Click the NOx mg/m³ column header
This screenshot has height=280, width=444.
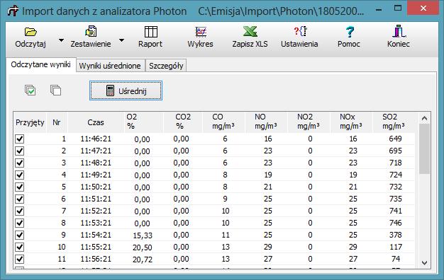pyautogui.click(x=351, y=122)
